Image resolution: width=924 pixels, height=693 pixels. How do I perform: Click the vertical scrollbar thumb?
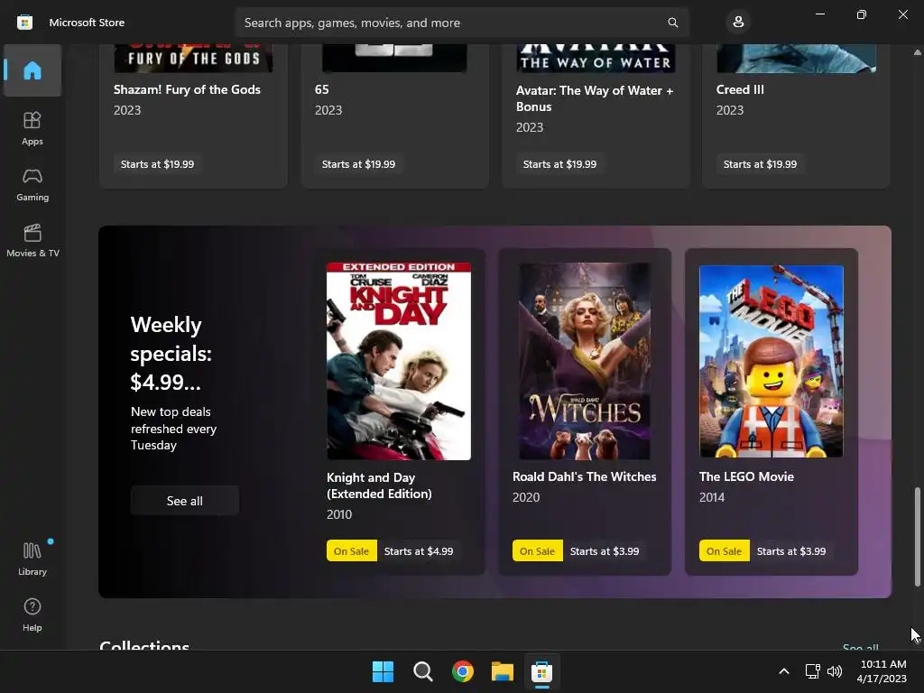tap(917, 536)
